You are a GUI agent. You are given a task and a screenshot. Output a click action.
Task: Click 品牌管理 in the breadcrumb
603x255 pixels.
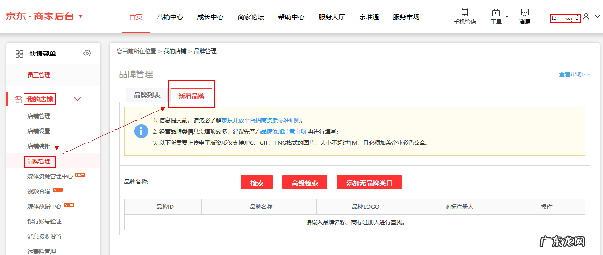pos(205,51)
